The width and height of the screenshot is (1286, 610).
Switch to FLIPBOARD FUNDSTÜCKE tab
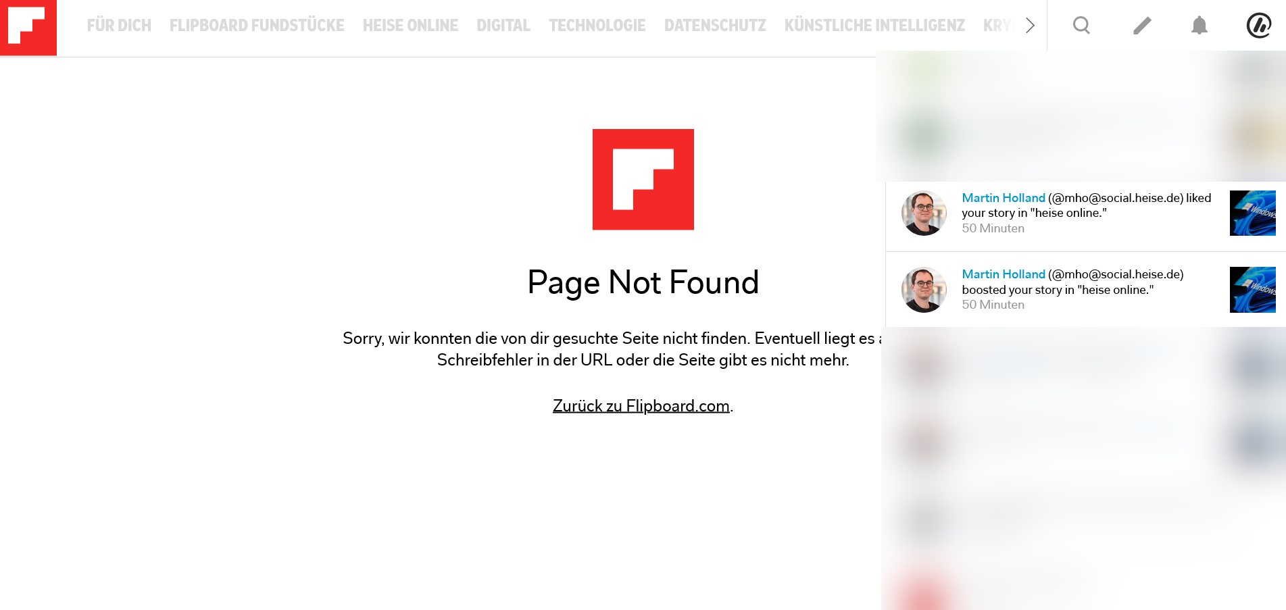pyautogui.click(x=257, y=26)
